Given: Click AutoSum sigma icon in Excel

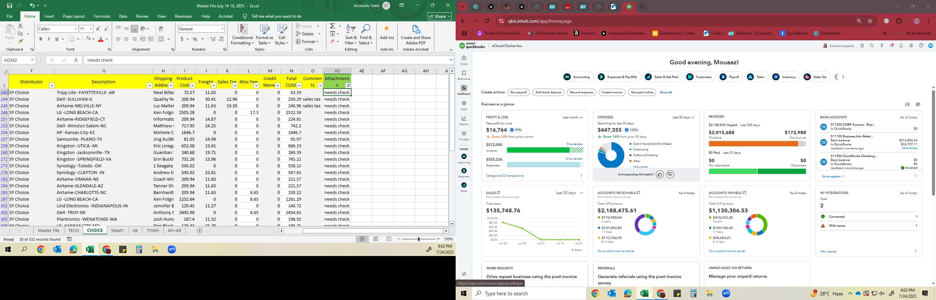Looking at the screenshot, I should [x=332, y=26].
